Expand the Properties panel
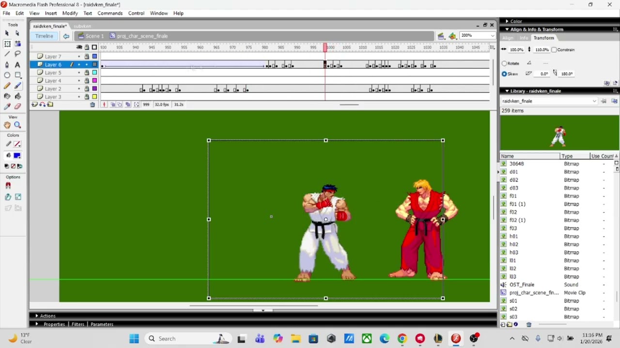This screenshot has height=348, width=620. click(x=37, y=324)
